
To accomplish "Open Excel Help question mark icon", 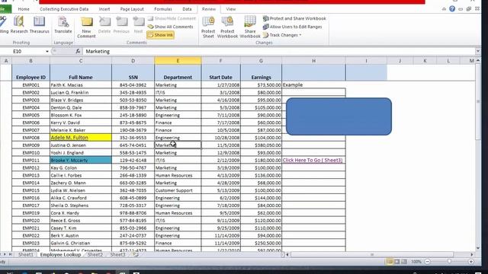I will 452,9.
